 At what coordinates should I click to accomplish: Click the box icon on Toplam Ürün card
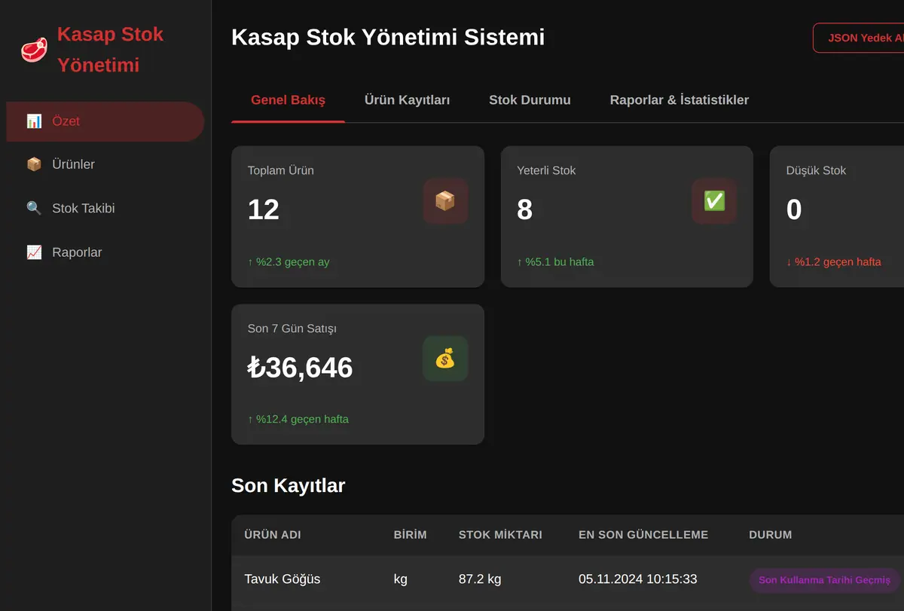point(445,201)
